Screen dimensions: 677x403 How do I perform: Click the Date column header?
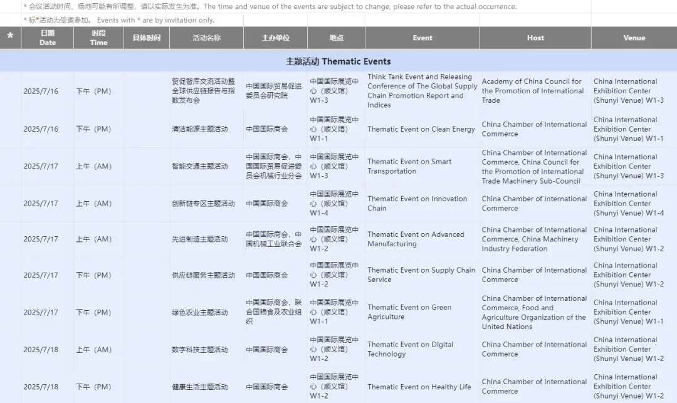(x=47, y=38)
